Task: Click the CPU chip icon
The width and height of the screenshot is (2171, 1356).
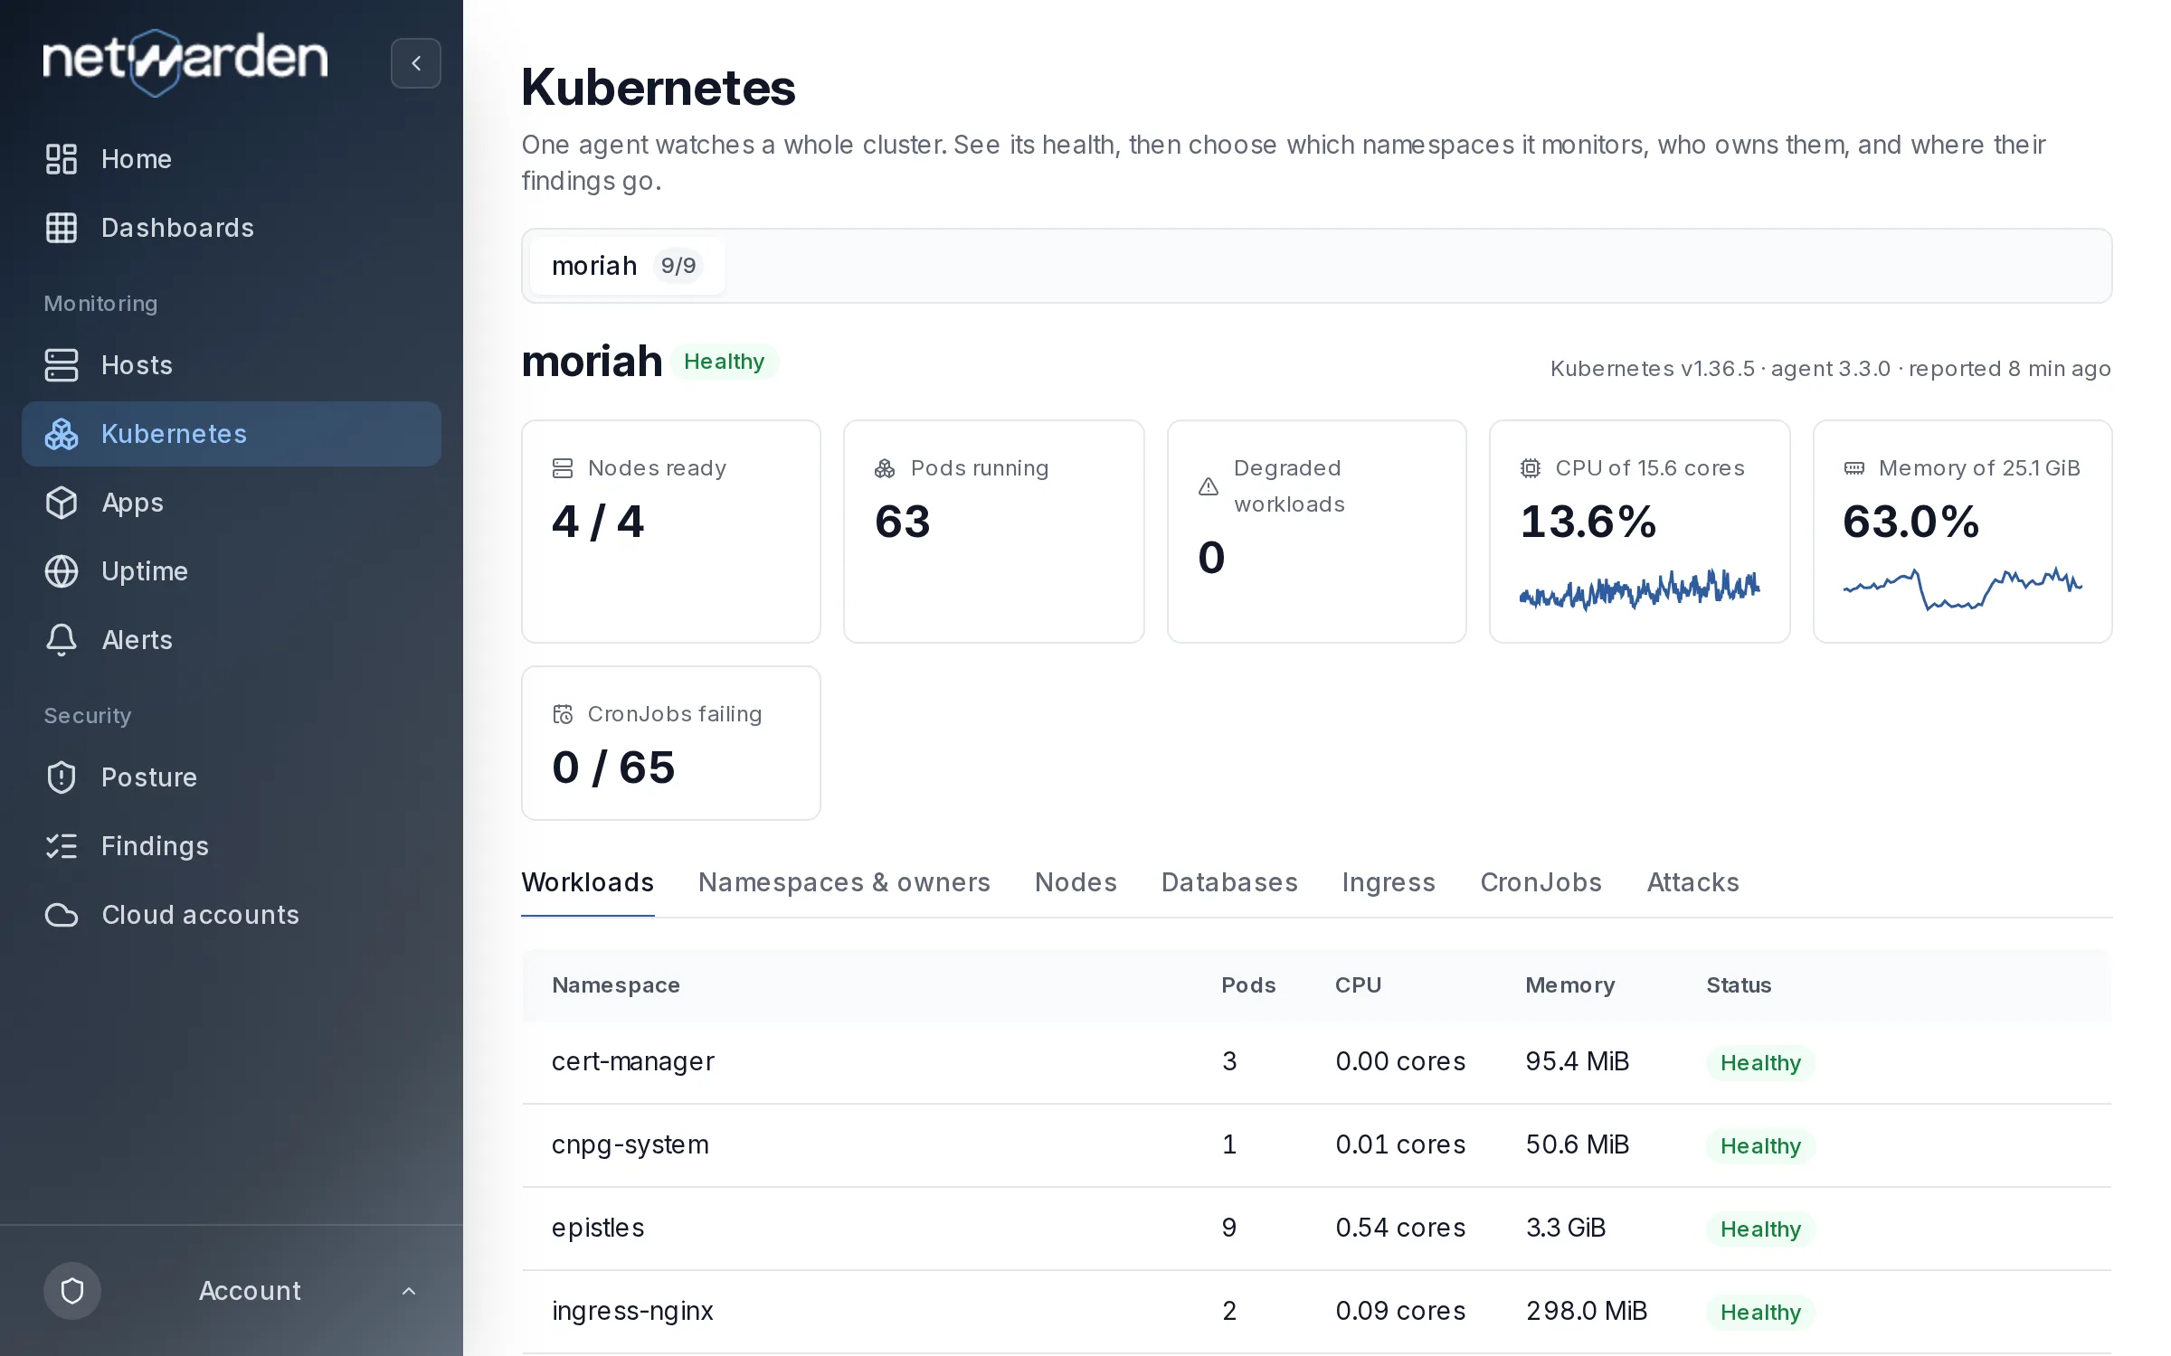Action: coord(1531,468)
